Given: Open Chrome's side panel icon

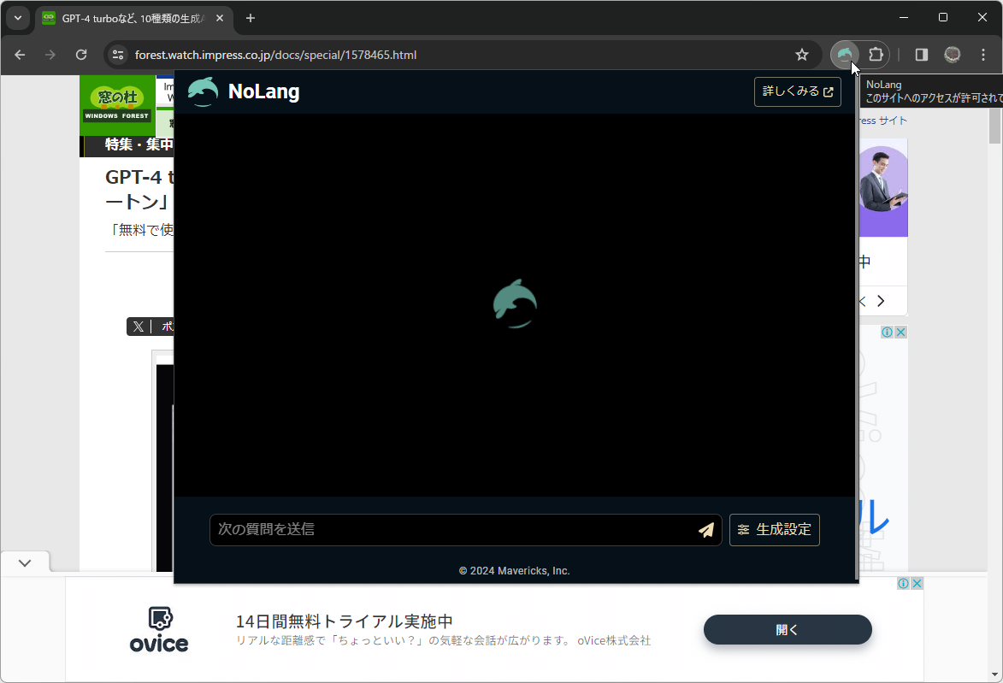Looking at the screenshot, I should [920, 54].
